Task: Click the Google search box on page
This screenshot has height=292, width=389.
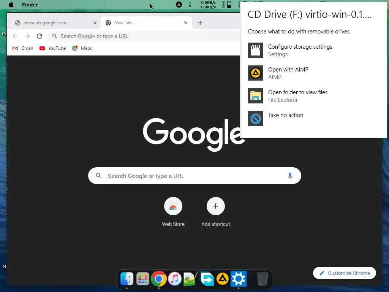Action: tap(194, 176)
